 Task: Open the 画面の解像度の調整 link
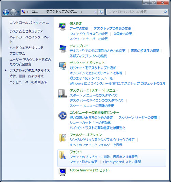pos(145,51)
